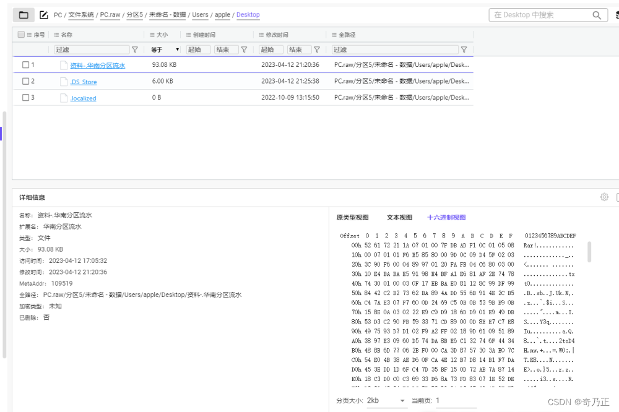Open the .localized file link
Viewport: 619px width, 412px height.
(84, 98)
